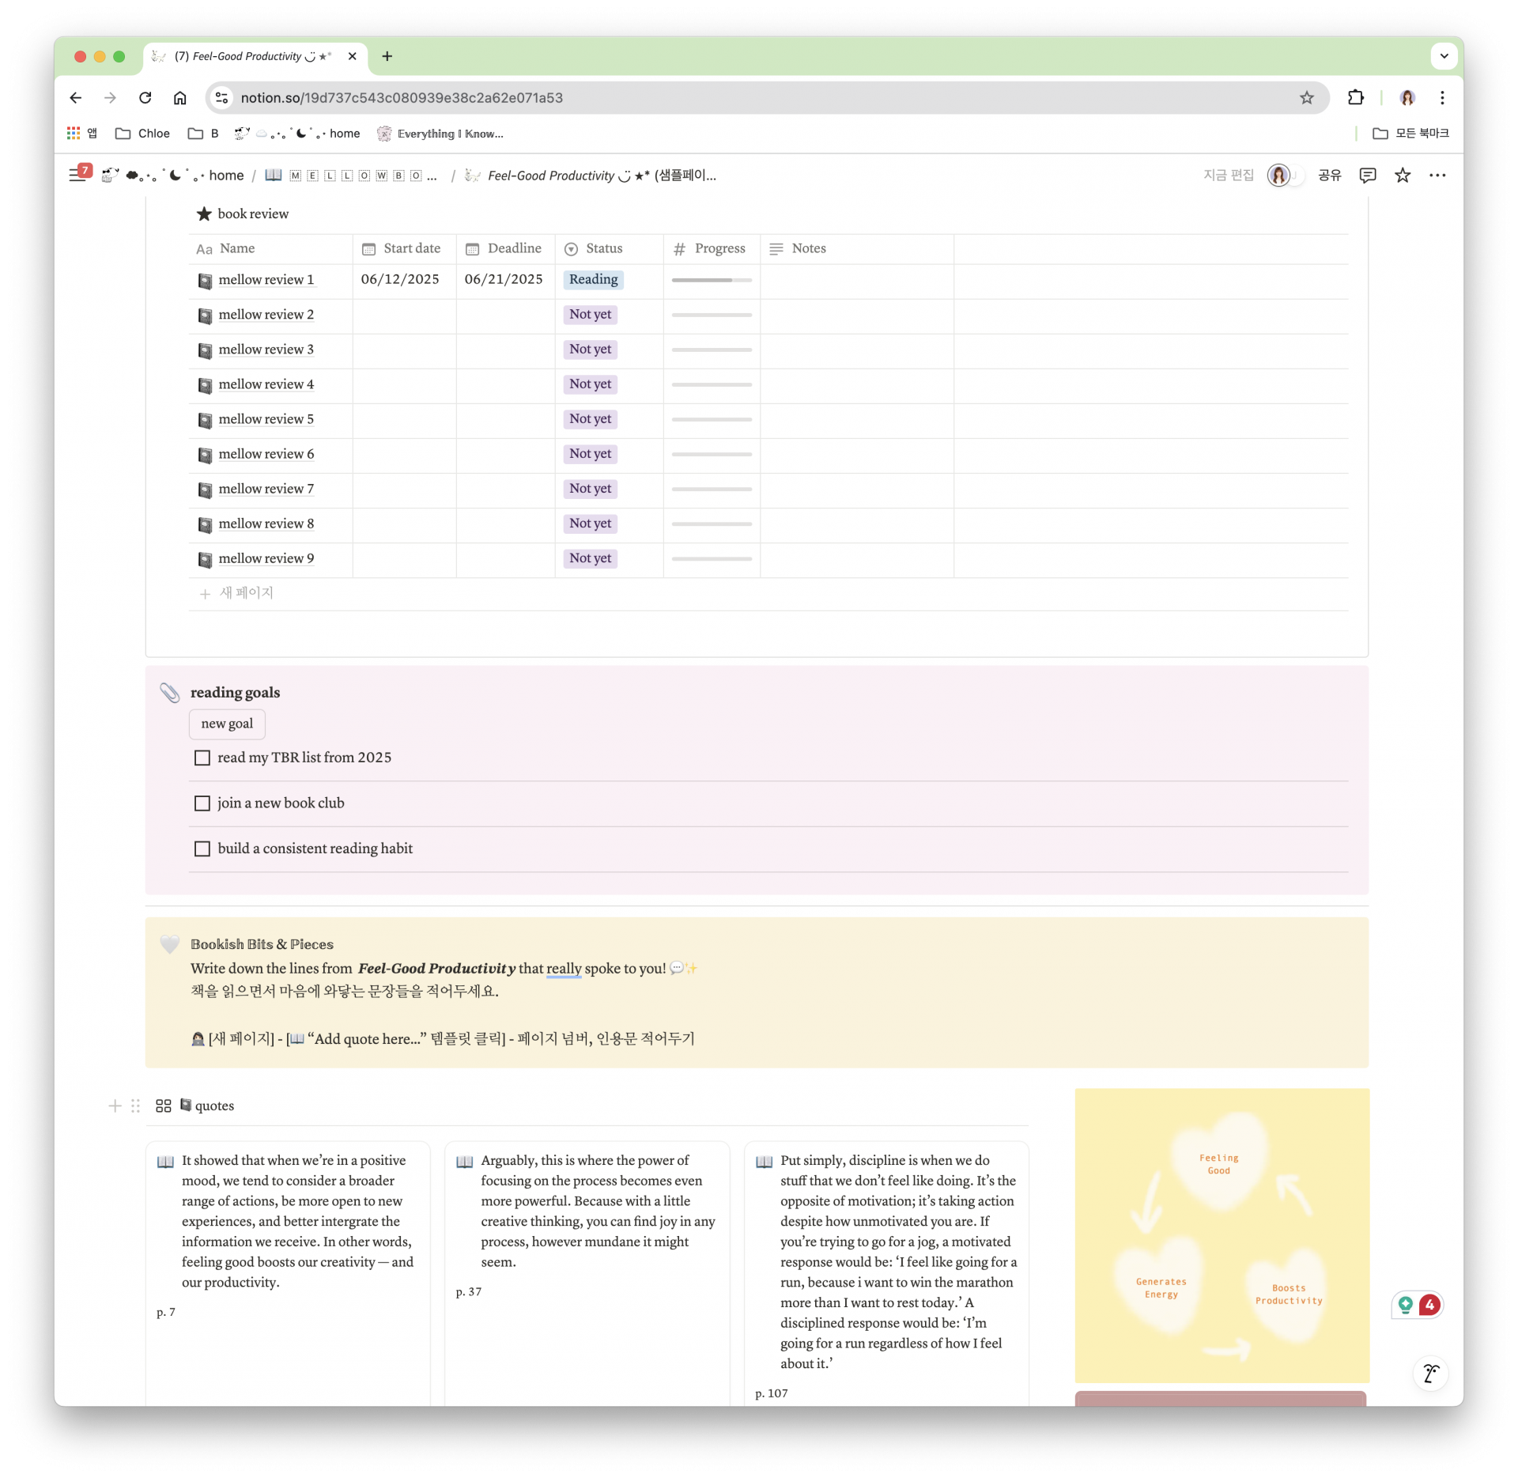Open the Reading status dropdown for mellow review 1
Image resolution: width=1518 pixels, height=1478 pixels.
click(593, 279)
